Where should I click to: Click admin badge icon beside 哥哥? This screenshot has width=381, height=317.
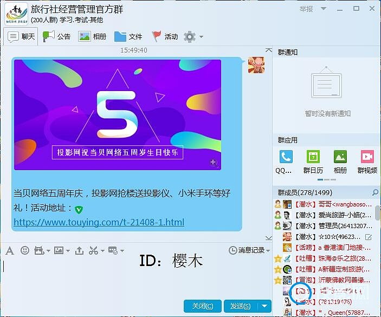277,204
